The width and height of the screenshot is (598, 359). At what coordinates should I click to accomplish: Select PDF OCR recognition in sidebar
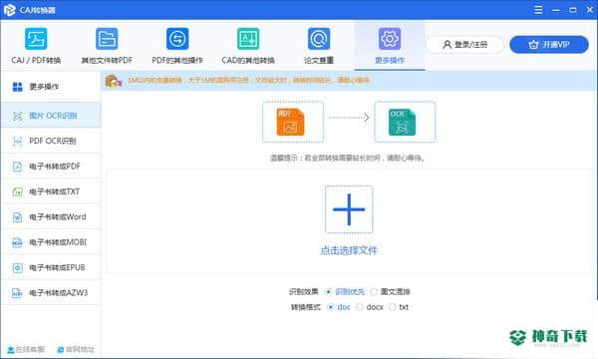[51, 142]
